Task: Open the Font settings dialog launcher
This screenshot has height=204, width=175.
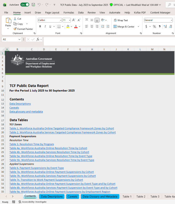Action: coord(81,33)
